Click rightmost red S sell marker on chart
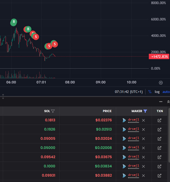Viewport: 170px width, 182px height. coord(55,44)
